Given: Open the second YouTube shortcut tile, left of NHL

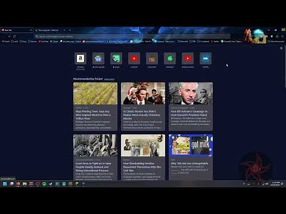Looking at the screenshot, I should tap(188, 58).
